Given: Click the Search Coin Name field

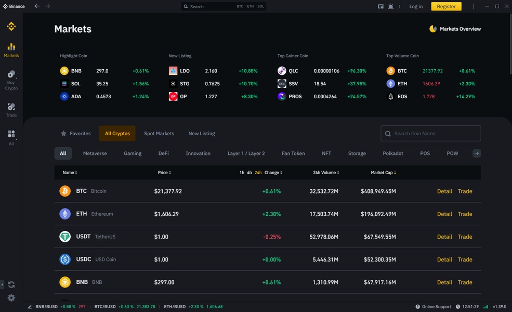Looking at the screenshot, I should point(436,134).
